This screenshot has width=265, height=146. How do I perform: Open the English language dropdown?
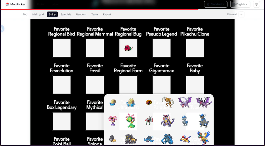(240, 4)
